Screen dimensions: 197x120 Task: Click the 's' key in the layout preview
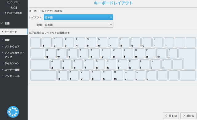pyautogui.click(x=66, y=64)
